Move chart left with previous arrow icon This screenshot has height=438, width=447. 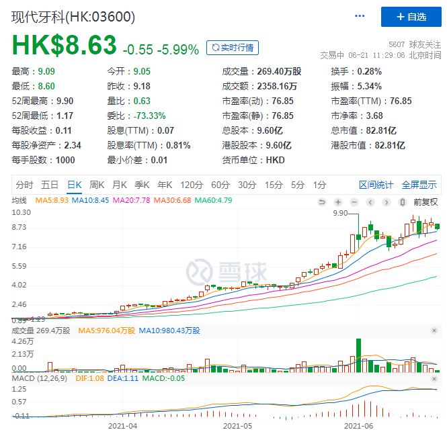click(370, 202)
